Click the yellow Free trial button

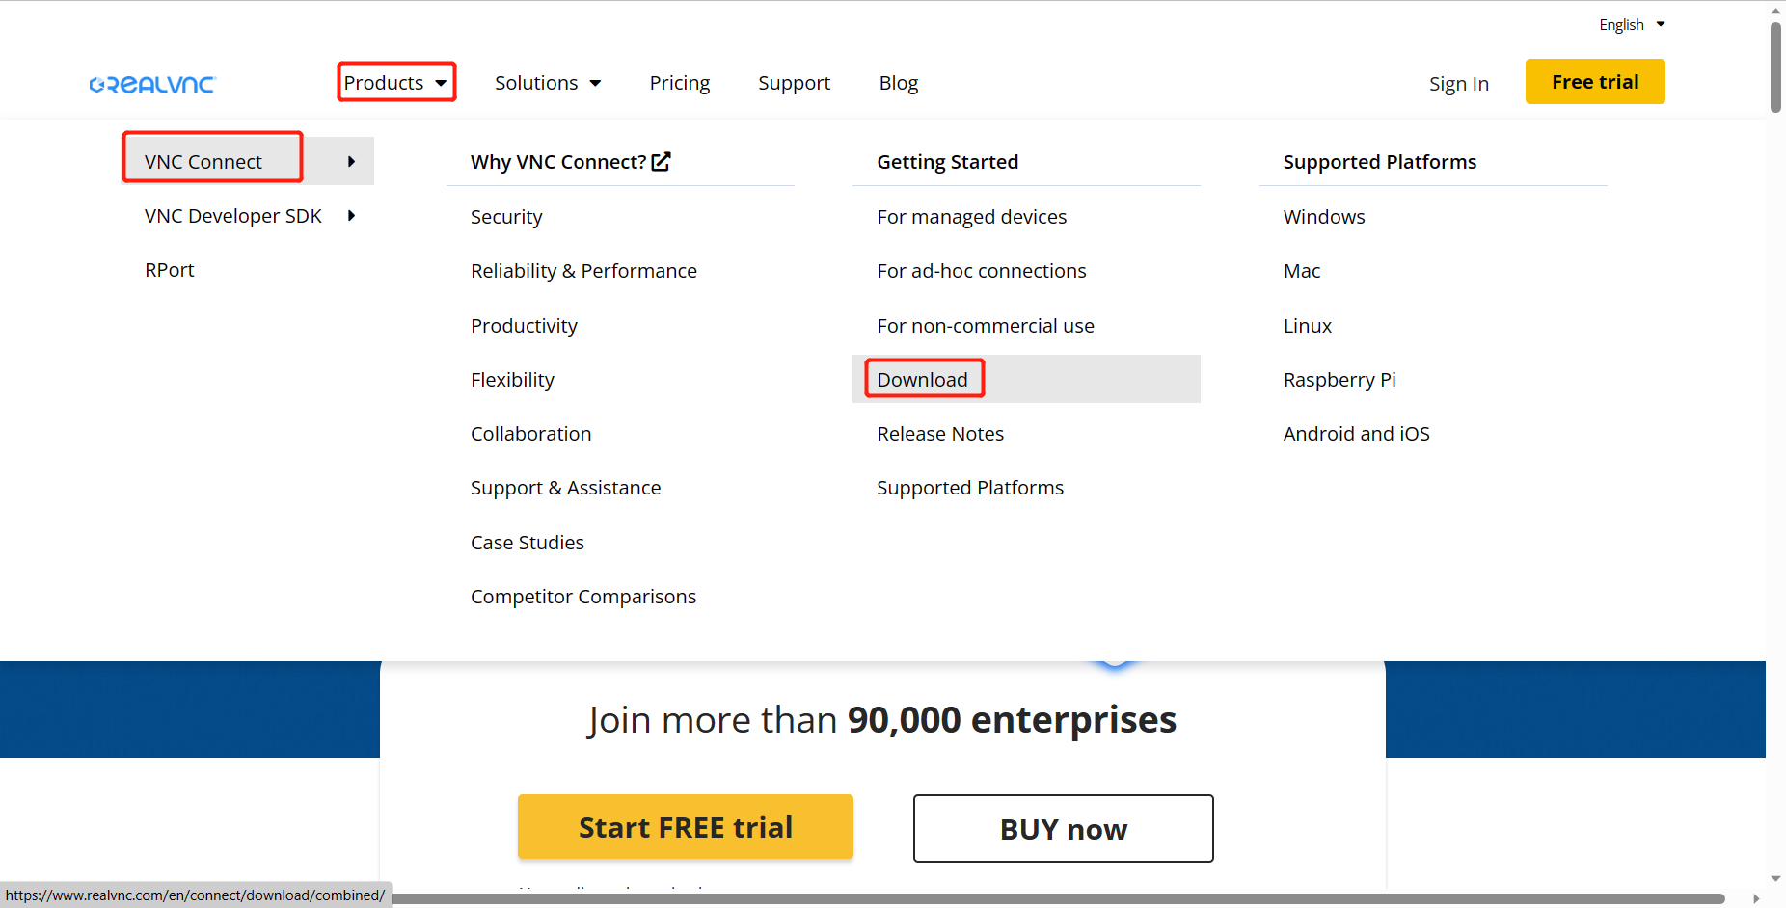click(x=1595, y=82)
